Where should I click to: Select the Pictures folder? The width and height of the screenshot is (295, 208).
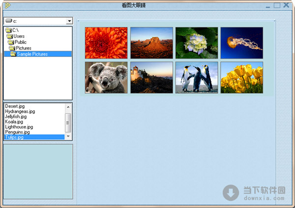click(24, 48)
